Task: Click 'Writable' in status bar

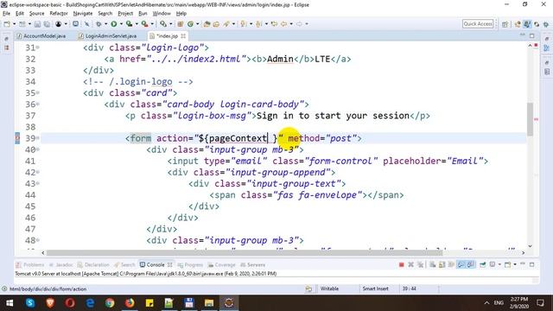Action: [x=329, y=289]
